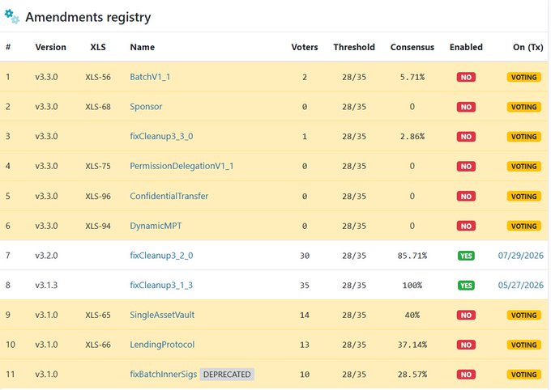
Task: Open the 05/27/2026 transaction date link
Action: tap(521, 285)
